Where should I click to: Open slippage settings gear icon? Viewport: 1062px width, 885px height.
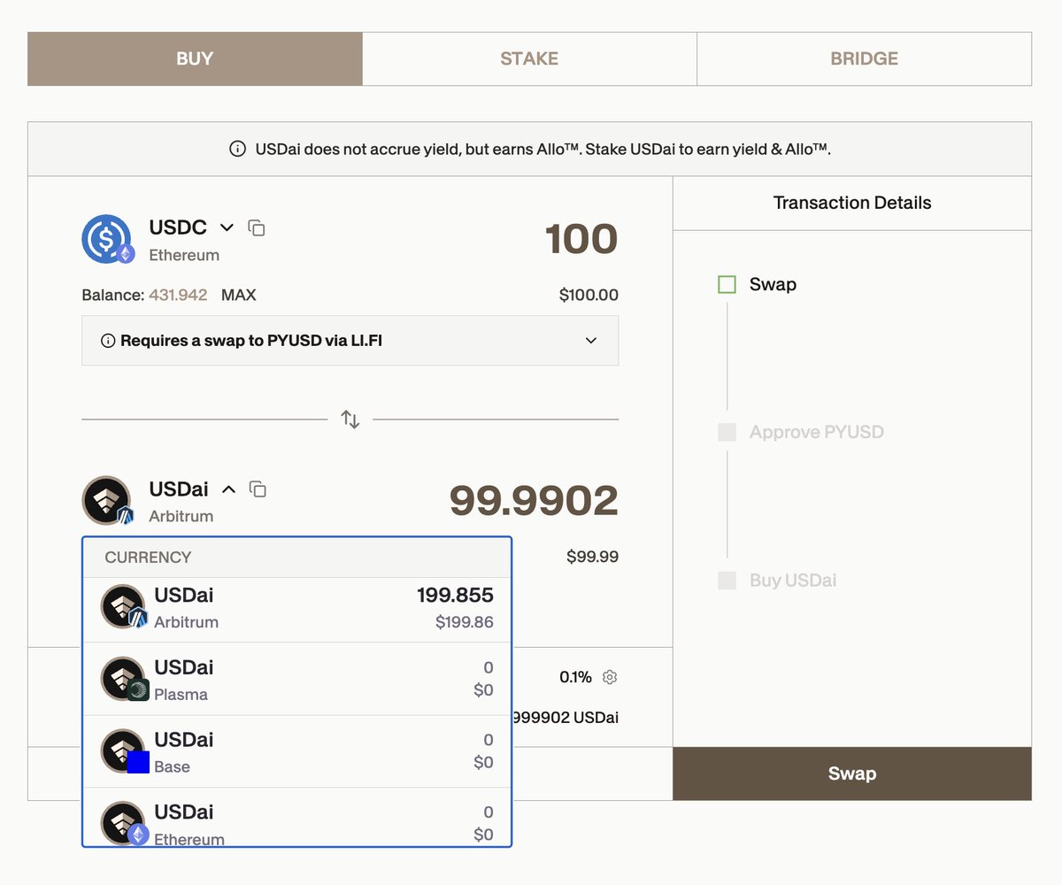(x=609, y=677)
